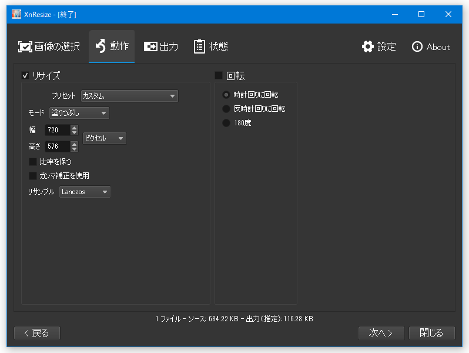Switch to the 動作 tab
Image resolution: width=469 pixels, height=353 pixels.
(112, 46)
